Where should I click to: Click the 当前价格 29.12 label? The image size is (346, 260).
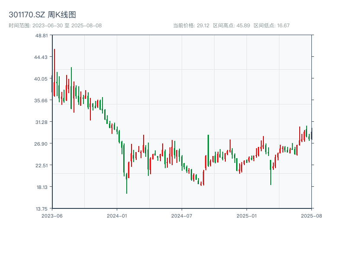(x=191, y=26)
